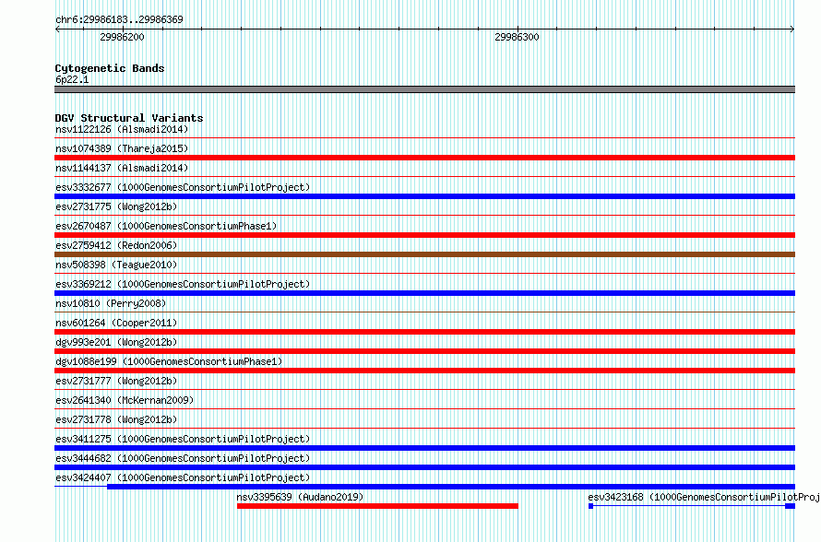Open variant esv2731775 (Wong2012b) label
Image resolution: width=821 pixels, height=542 pixels.
pos(116,206)
